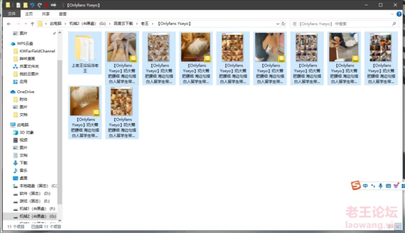This screenshot has height=233, width=405.
Task: Select 我的云图片 in the sidebar
Action: click(x=29, y=74)
